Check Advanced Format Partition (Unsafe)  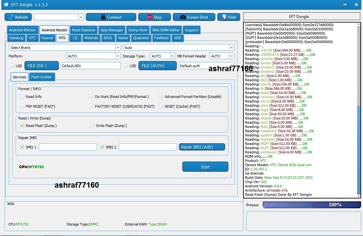161,96
